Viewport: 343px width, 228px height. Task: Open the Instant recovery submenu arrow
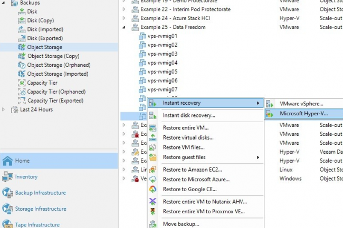pos(258,103)
